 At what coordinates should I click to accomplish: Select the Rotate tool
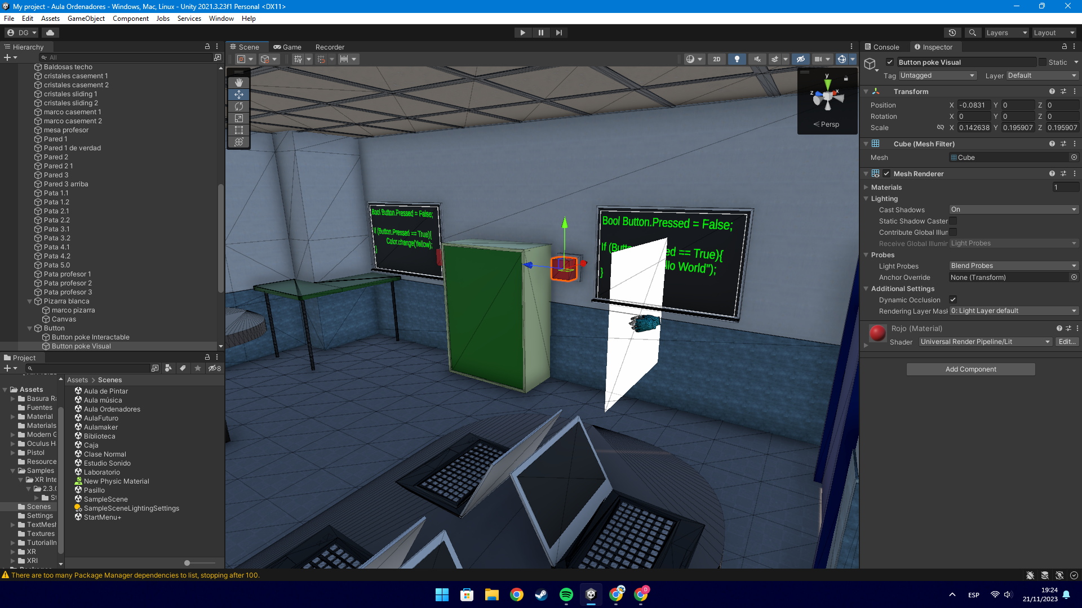(x=239, y=106)
